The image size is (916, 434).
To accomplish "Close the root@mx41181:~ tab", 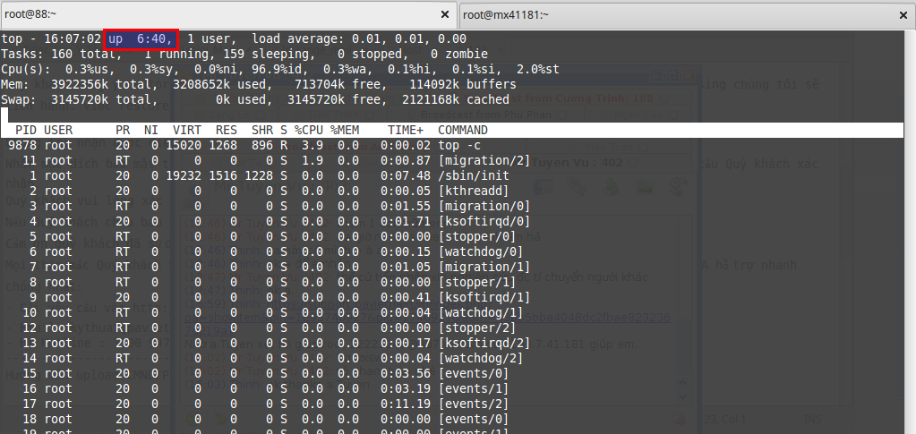I will tap(903, 15).
